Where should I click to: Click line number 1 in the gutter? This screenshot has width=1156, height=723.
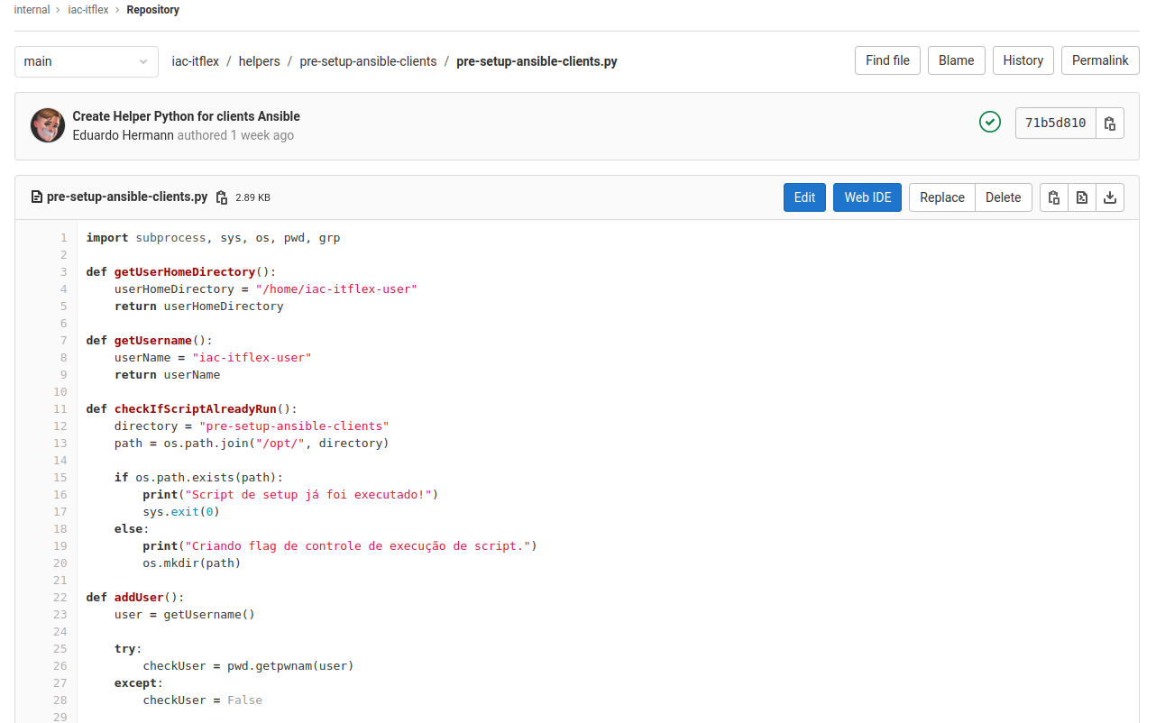point(63,238)
